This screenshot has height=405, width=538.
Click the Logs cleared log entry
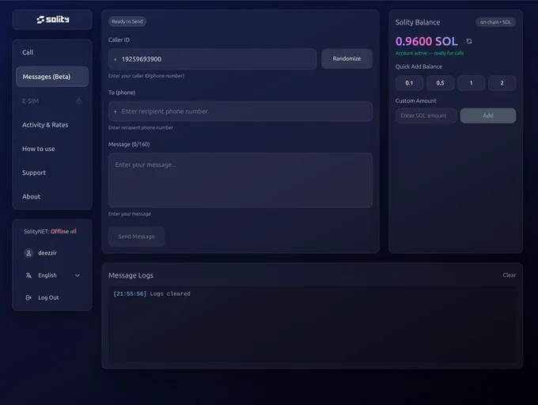coord(152,294)
